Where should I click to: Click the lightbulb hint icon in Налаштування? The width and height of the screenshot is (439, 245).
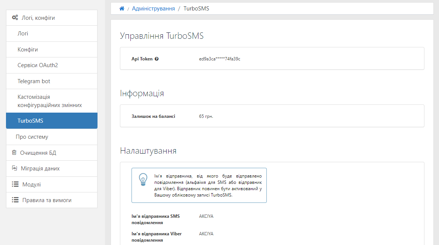[143, 180]
